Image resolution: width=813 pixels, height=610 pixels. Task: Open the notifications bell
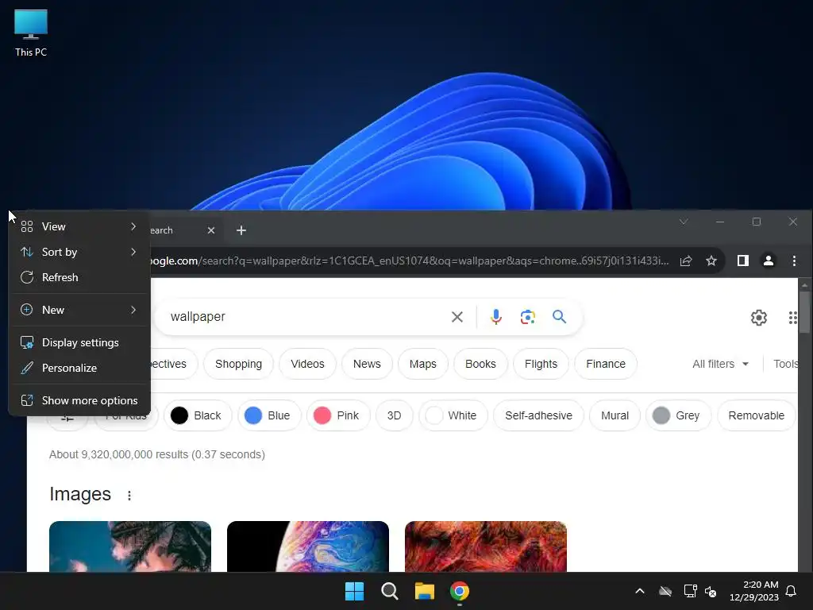[x=791, y=591]
